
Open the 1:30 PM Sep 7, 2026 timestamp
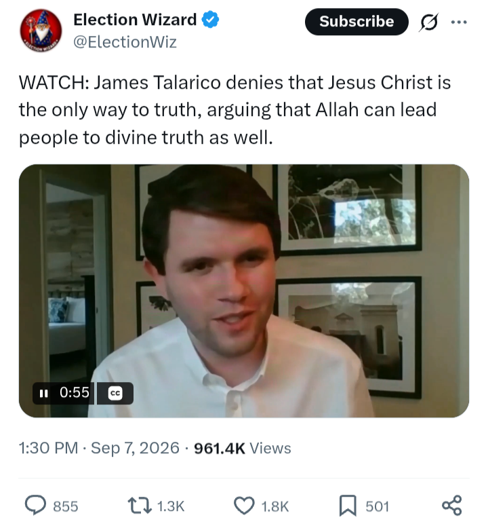99,448
